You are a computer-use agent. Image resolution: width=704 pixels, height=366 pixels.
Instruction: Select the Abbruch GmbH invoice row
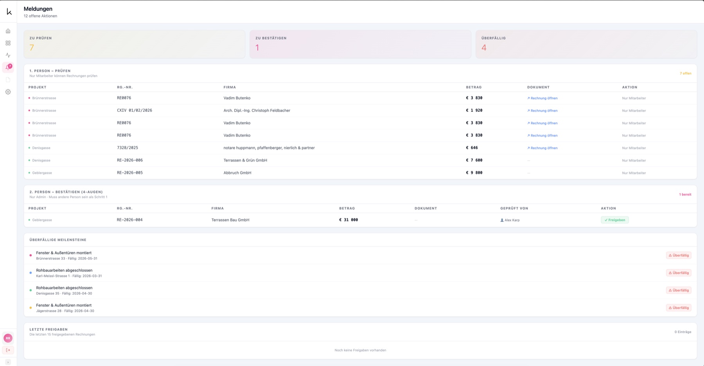pyautogui.click(x=360, y=173)
